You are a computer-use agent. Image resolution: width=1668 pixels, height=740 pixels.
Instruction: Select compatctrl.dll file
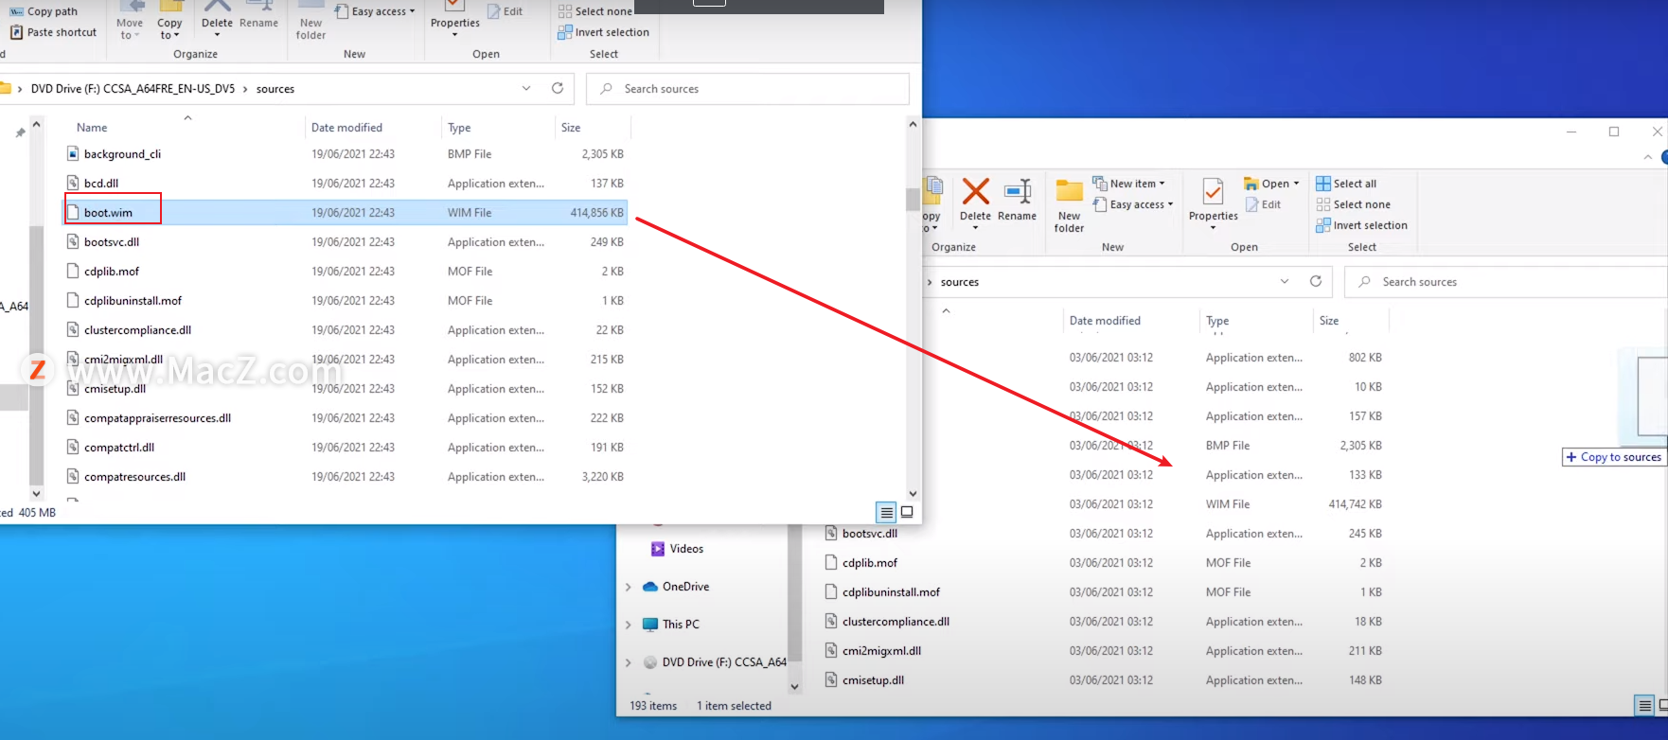point(119,448)
